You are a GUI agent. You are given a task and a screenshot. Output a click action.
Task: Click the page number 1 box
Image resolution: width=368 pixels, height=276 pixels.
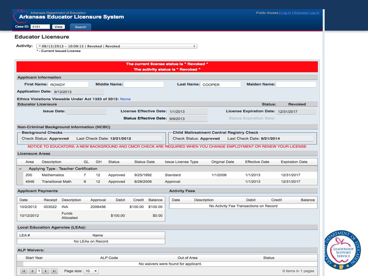click(39, 271)
